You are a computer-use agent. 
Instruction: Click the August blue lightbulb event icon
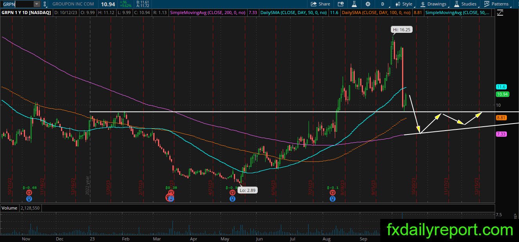coord(332,198)
